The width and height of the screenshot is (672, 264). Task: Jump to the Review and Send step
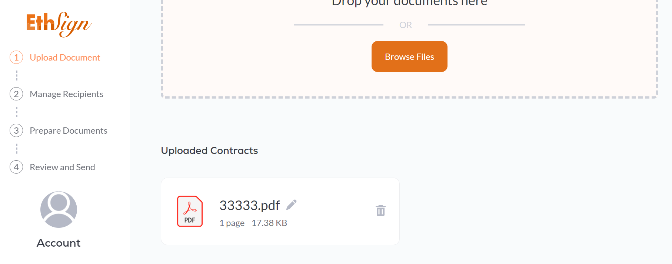(62, 167)
